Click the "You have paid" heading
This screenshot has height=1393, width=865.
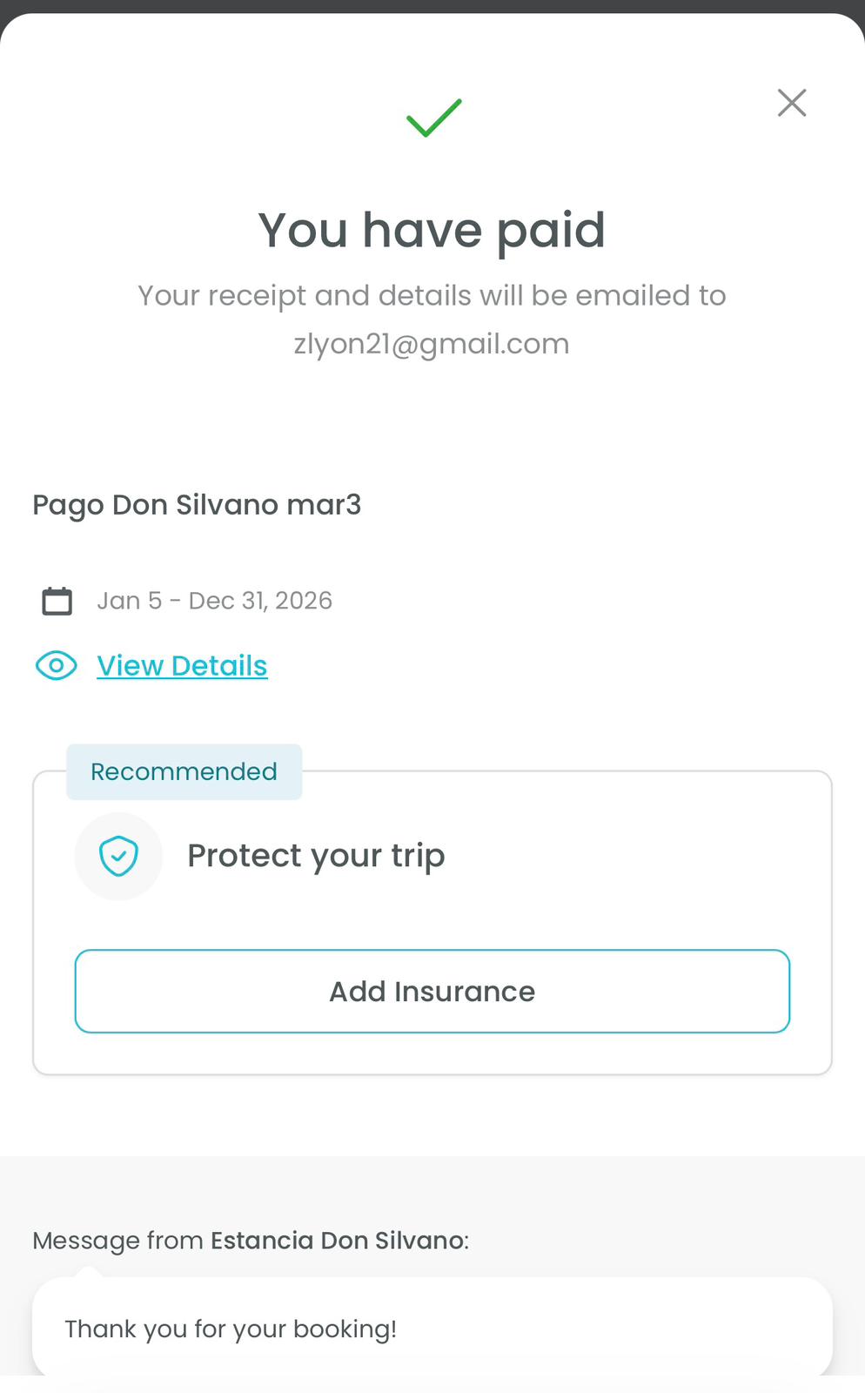(x=432, y=230)
